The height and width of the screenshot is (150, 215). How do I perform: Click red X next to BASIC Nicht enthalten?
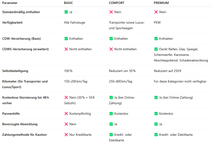(x=66, y=49)
